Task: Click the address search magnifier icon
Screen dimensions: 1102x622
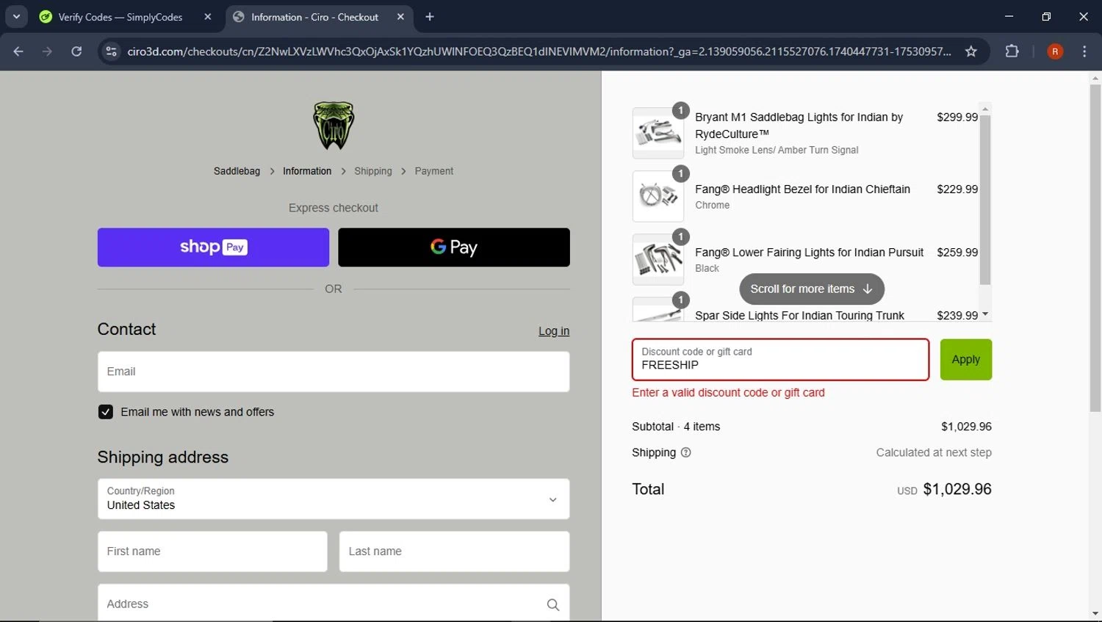Action: [553, 604]
